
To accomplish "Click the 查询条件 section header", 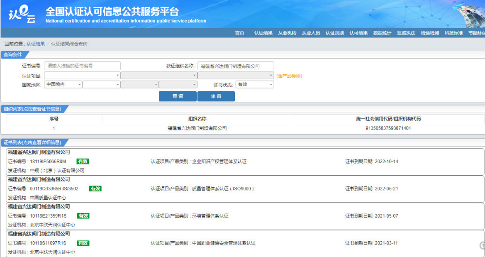I will click(x=13, y=54).
